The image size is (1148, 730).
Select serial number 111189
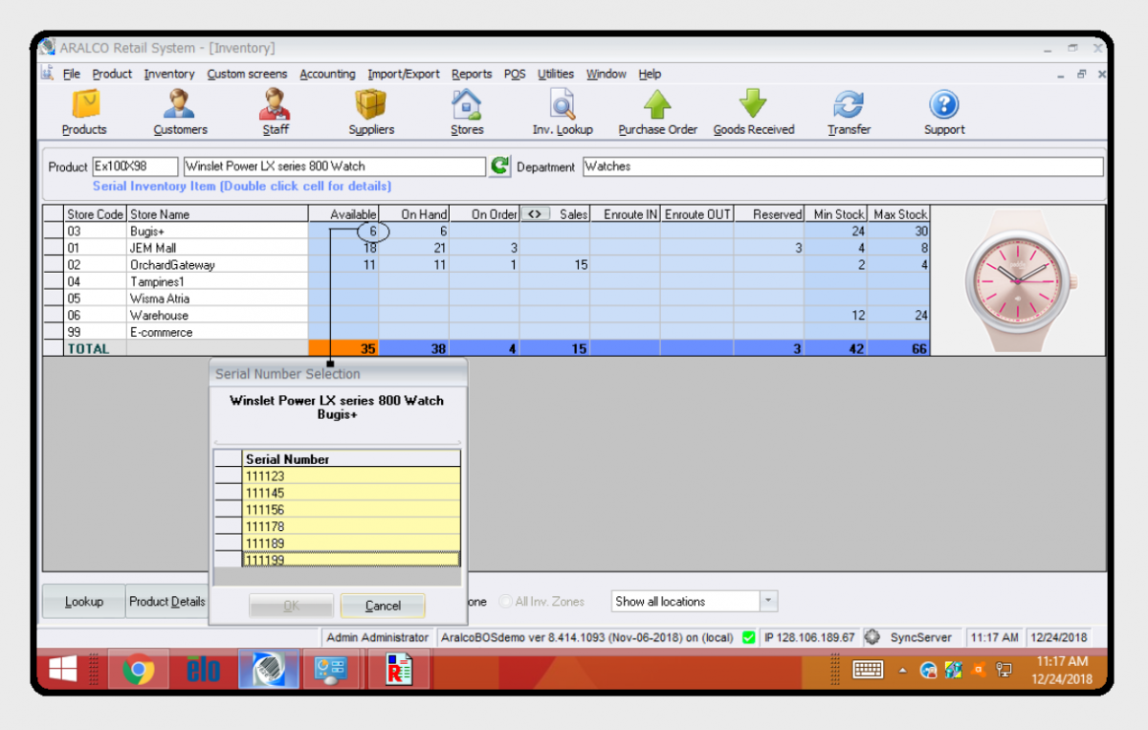coord(351,543)
